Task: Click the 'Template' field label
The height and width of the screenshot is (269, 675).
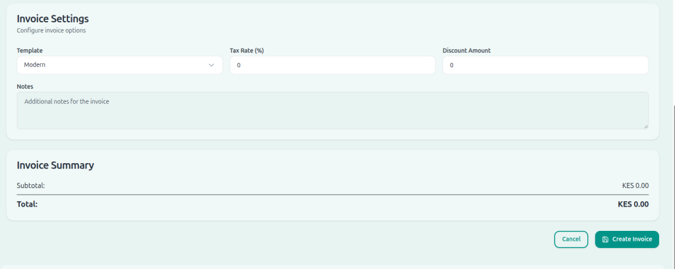Action: point(30,50)
